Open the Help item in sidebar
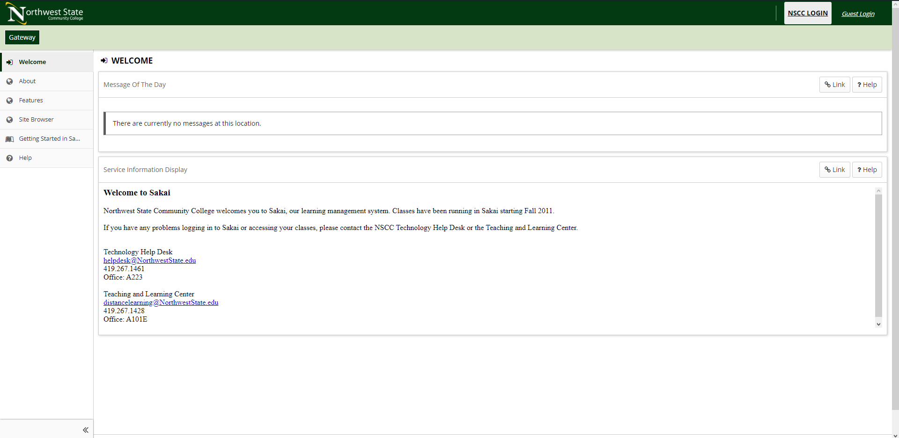The image size is (899, 438). coord(47,158)
